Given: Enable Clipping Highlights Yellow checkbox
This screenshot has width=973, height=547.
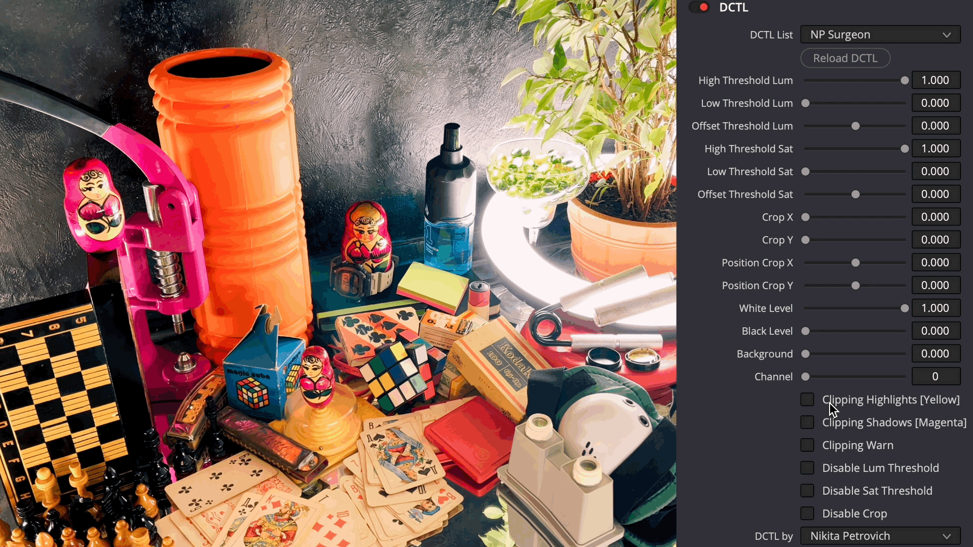Looking at the screenshot, I should (808, 399).
